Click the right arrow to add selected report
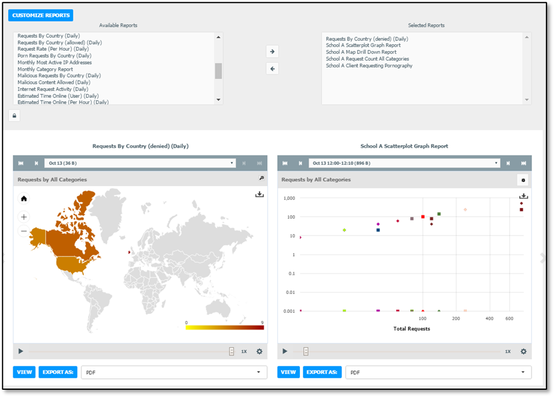The image size is (555, 397). coord(272,52)
